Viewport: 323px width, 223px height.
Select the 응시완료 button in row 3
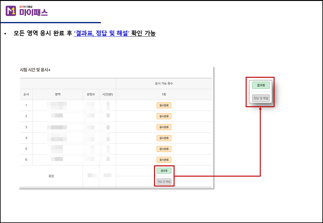pyautogui.click(x=164, y=127)
